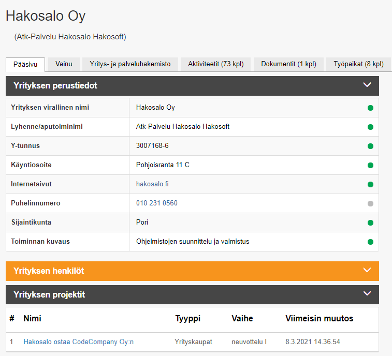The image size is (392, 356).
Task: Click the Yrityskaupat type cell
Action: pos(193,342)
